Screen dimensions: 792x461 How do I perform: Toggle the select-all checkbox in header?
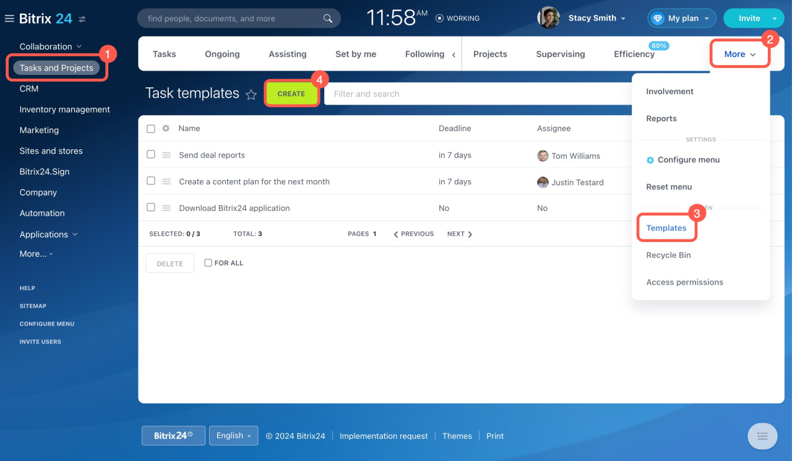(151, 129)
